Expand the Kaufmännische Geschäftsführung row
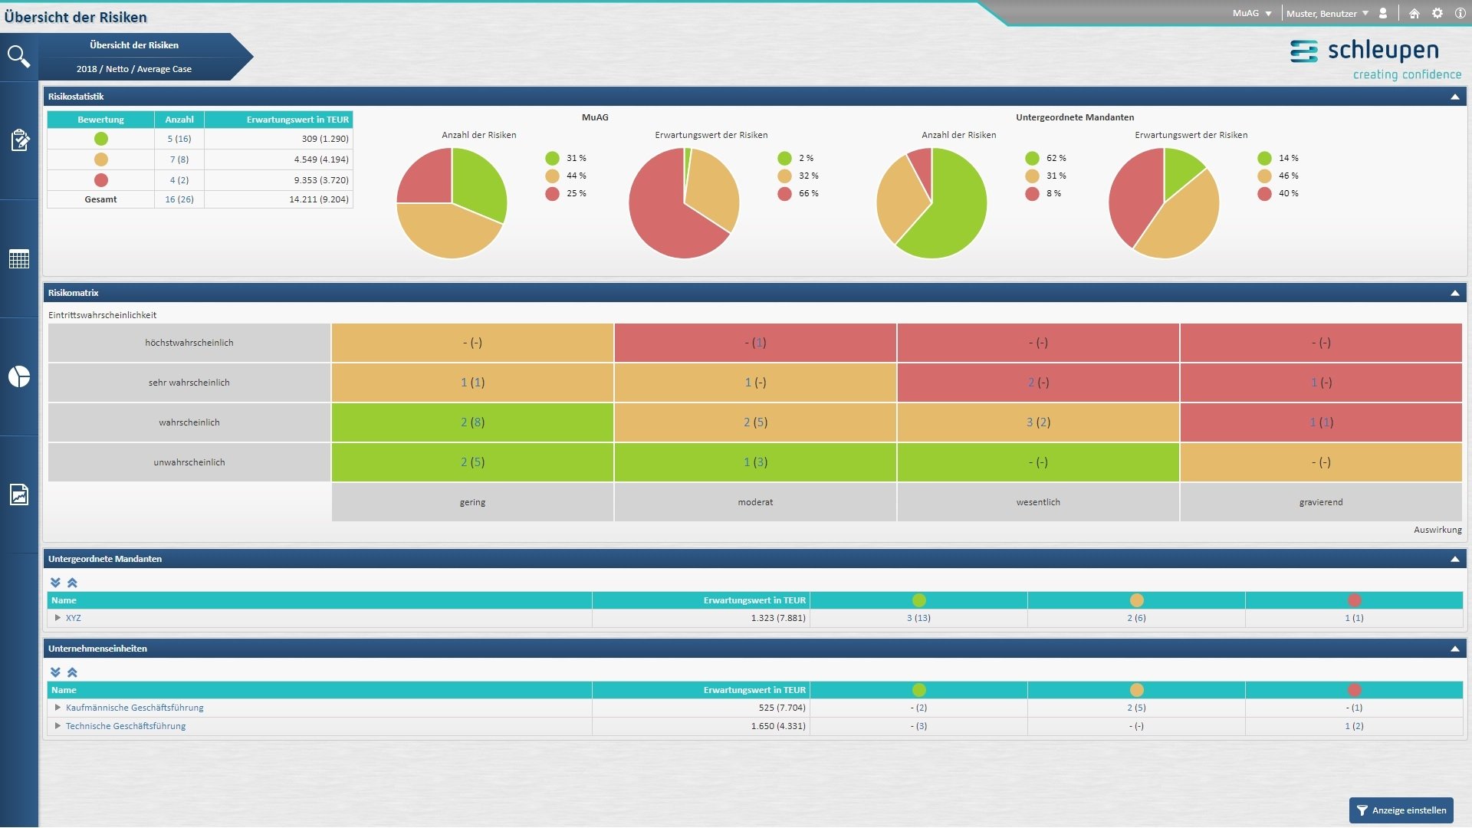Image resolution: width=1472 pixels, height=828 pixels. 58,708
